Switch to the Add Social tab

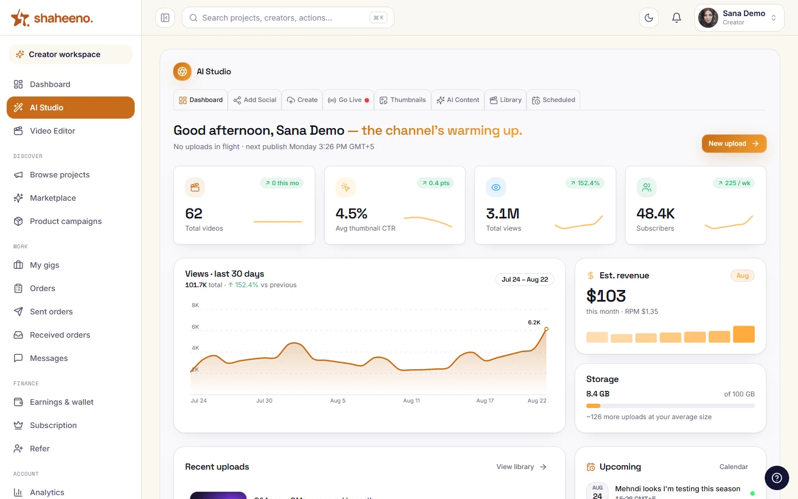coord(255,100)
